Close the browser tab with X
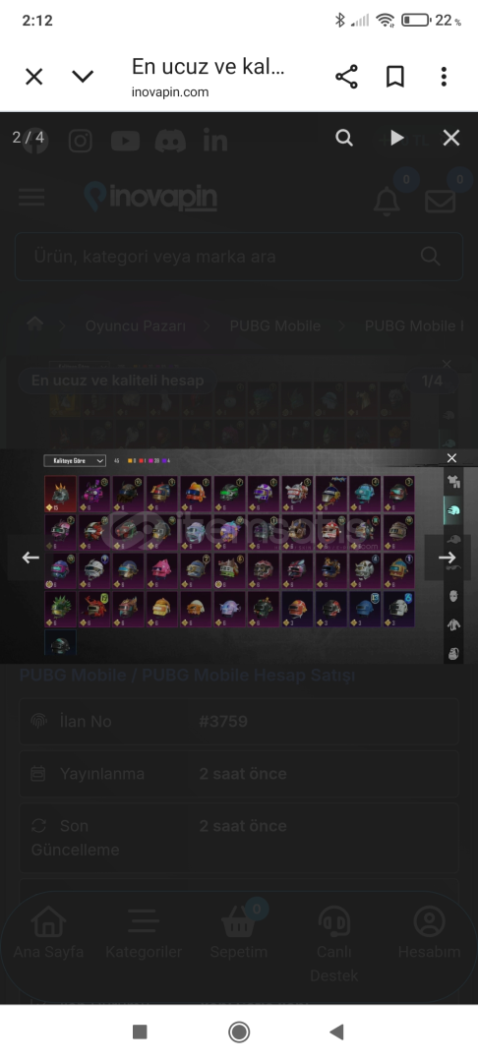This screenshot has height=1062, width=478. (x=33, y=77)
